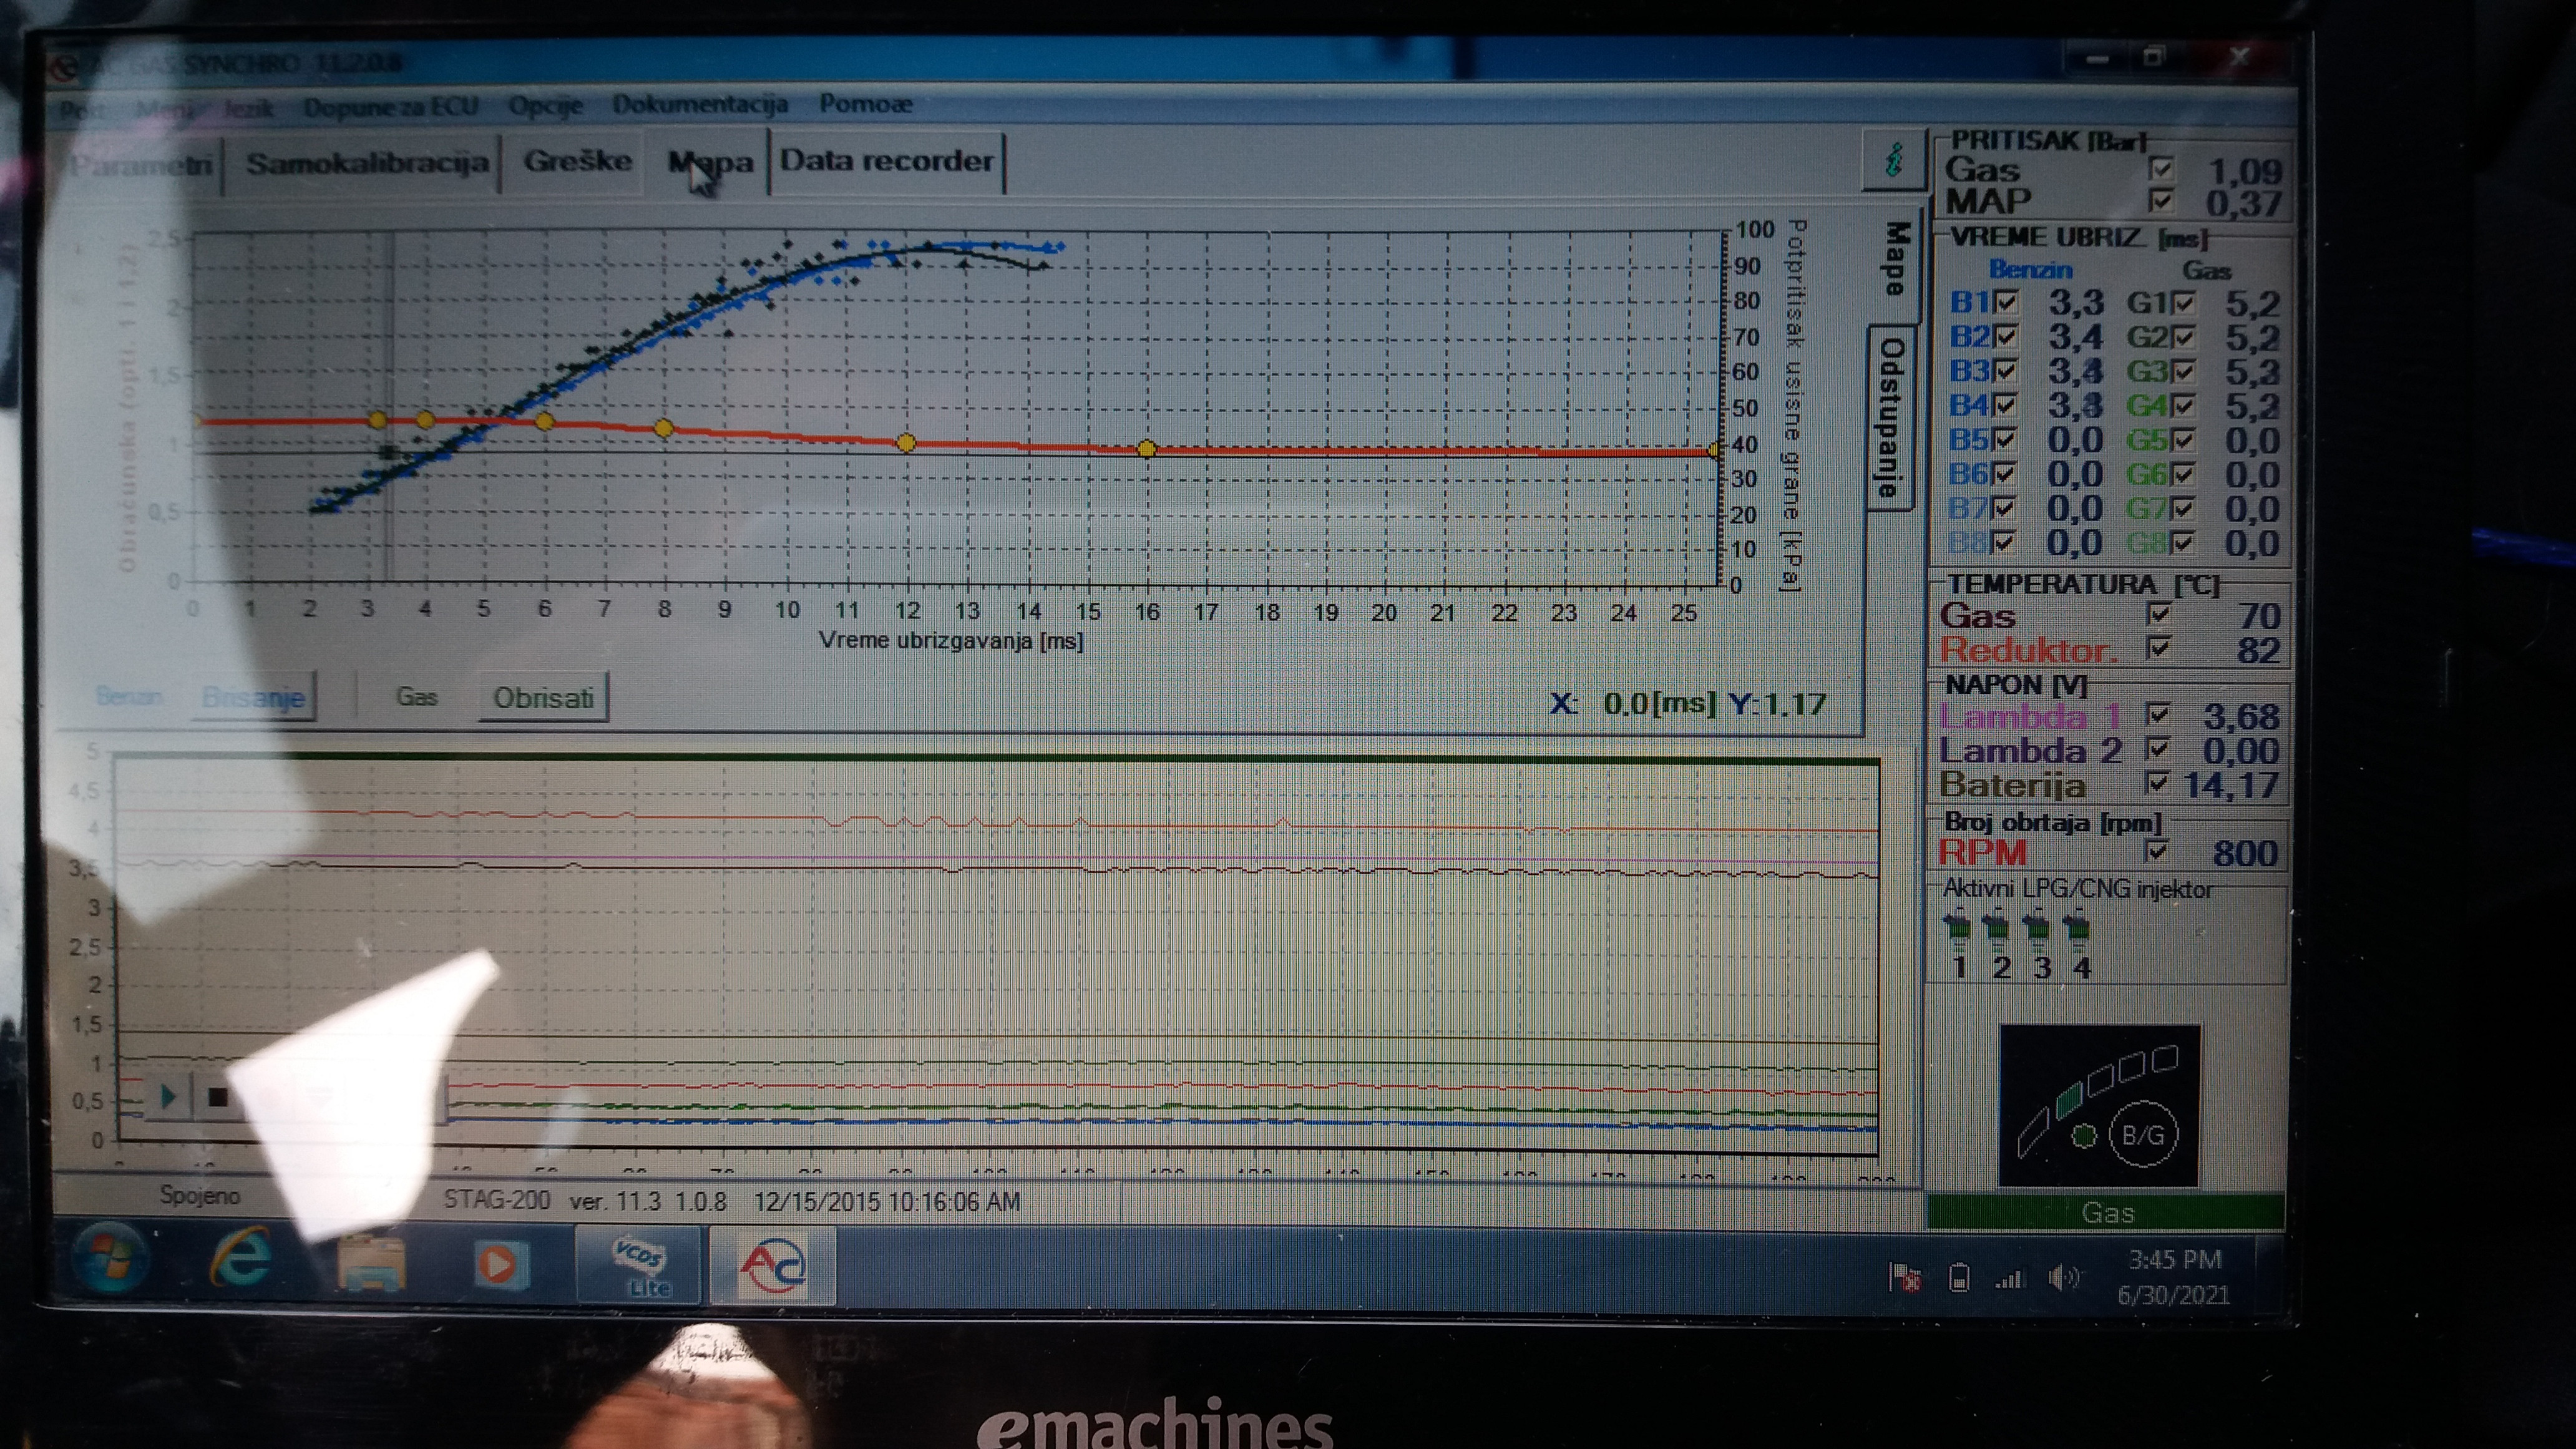Open the file explorer folder on taskbar

371,1264
